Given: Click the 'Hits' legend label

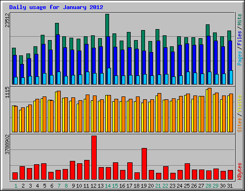Looking at the screenshot, I should point(240,20).
